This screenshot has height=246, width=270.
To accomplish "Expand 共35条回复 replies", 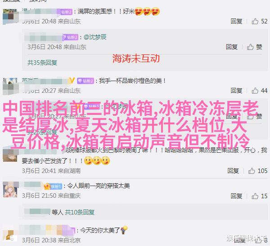I will pos(42,63).
